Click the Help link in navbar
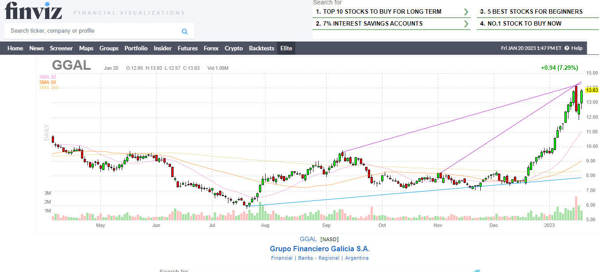This screenshot has width=599, height=272. [577, 48]
